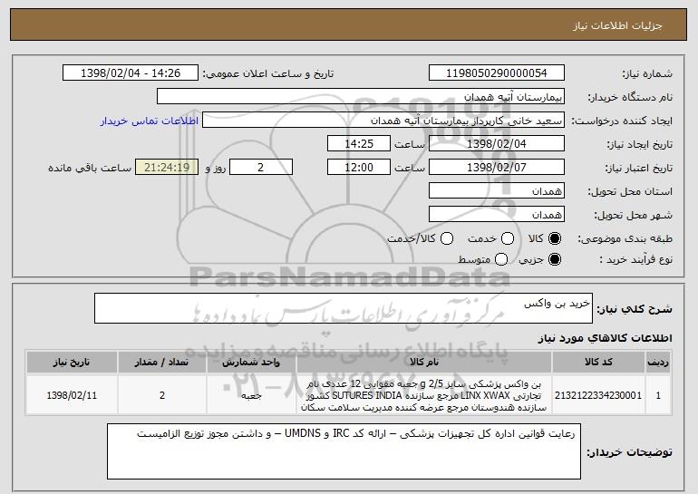The width and height of the screenshot is (698, 494).
Task: Click the تاریخ نیاز column header
Action: coord(72,363)
